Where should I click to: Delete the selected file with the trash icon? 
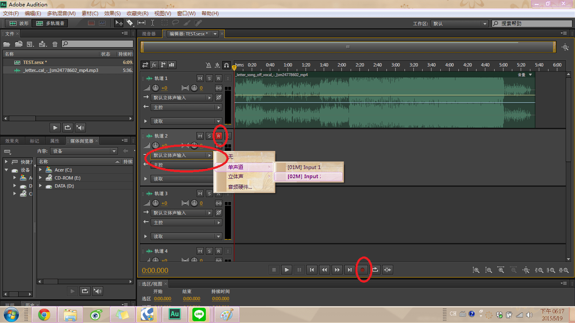pyautogui.click(x=55, y=44)
